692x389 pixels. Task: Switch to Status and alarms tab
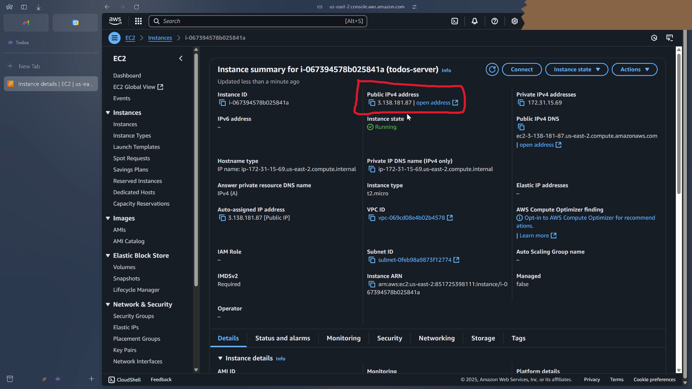tap(283, 338)
